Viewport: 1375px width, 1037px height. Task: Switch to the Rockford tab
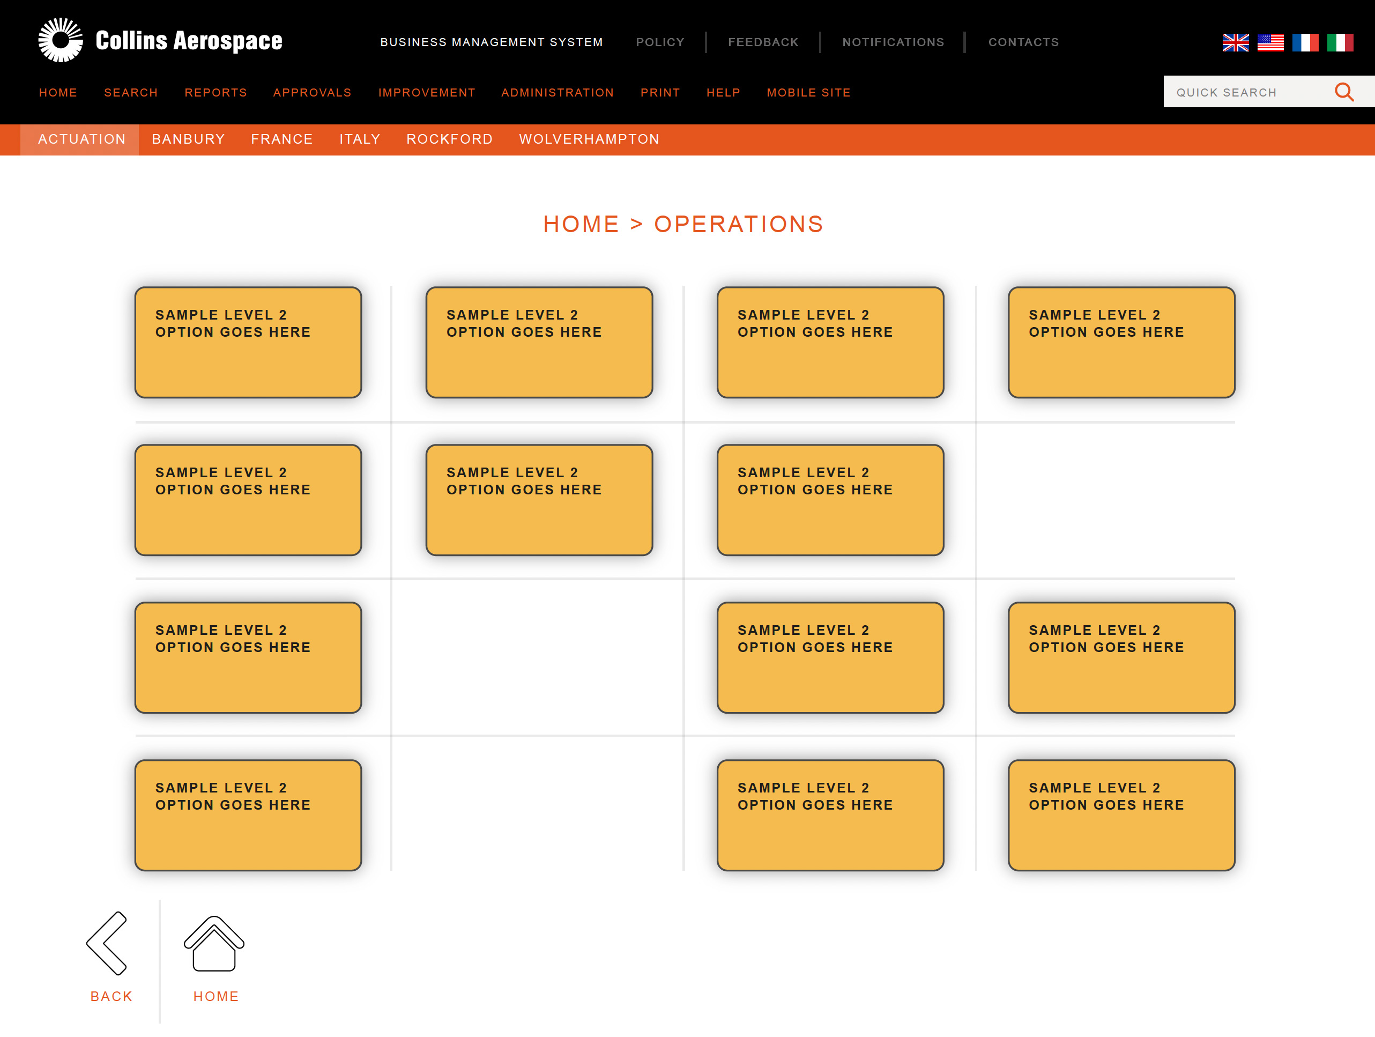(449, 139)
